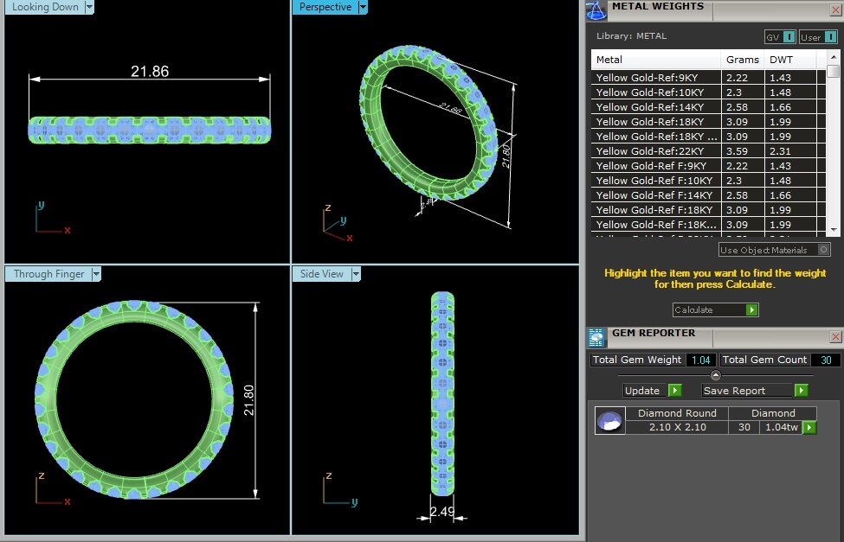Click green arrow next to 1.04tw diamond
The image size is (844, 542).
pos(809,428)
